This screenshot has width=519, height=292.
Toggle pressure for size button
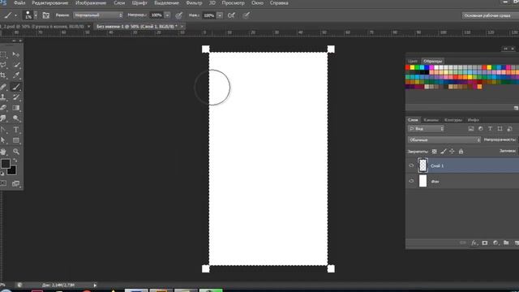(246, 15)
